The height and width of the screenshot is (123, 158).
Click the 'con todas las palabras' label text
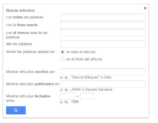[x=25, y=17]
